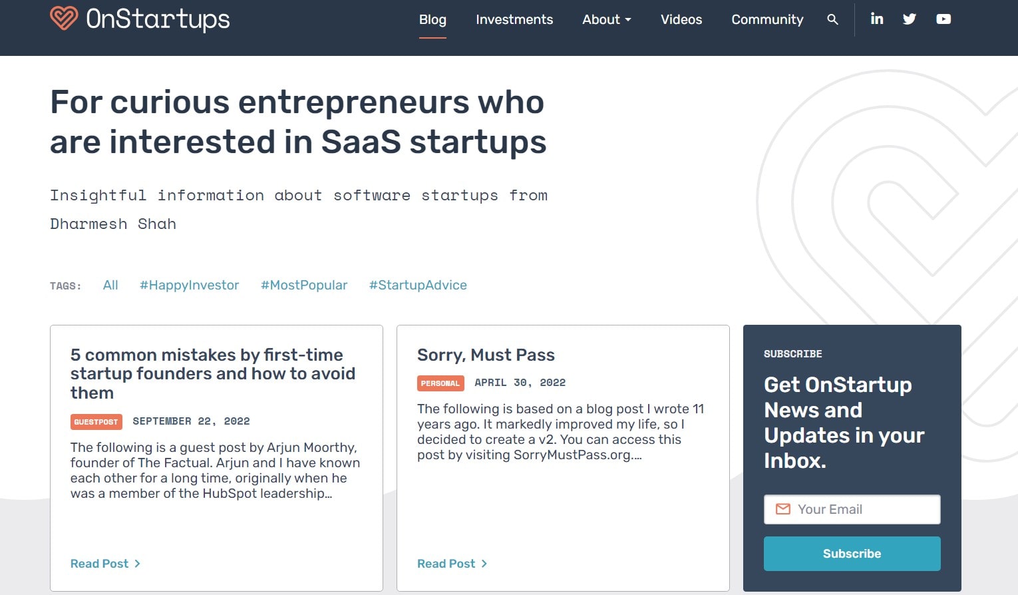Select the Blog nav tab
The height and width of the screenshot is (595, 1018).
tap(432, 20)
